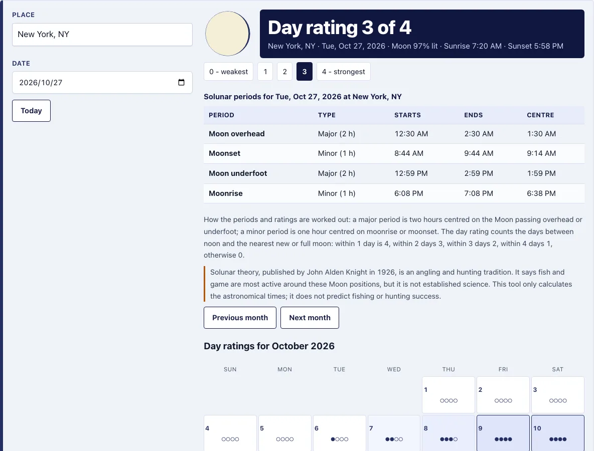The width and height of the screenshot is (594, 451).
Task: Click the '1:59 PM' centre time cell
Action: 541,174
